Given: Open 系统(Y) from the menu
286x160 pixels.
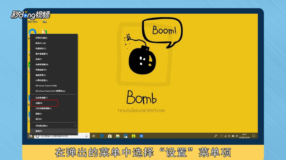Looking at the screenshot, I should (54, 59).
